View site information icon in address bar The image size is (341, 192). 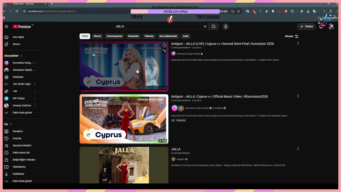click(x=24, y=11)
